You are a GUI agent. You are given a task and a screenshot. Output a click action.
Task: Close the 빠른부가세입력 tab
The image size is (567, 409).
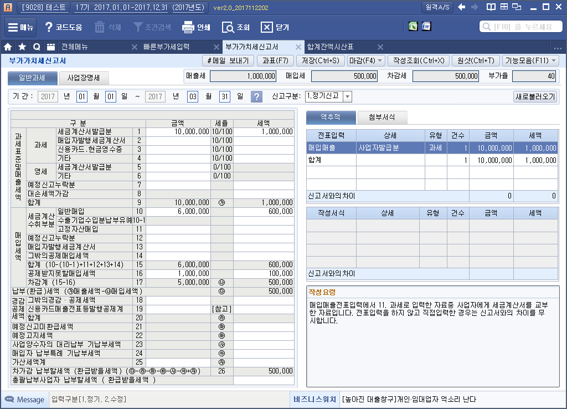217,47
